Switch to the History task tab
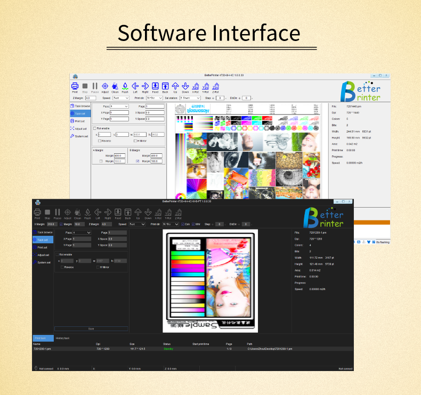The width and height of the screenshot is (421, 395). coord(63,338)
